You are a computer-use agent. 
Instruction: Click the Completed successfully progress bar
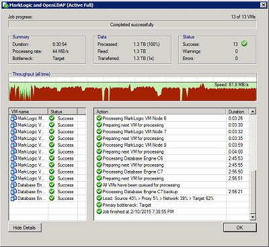coord(132,25)
